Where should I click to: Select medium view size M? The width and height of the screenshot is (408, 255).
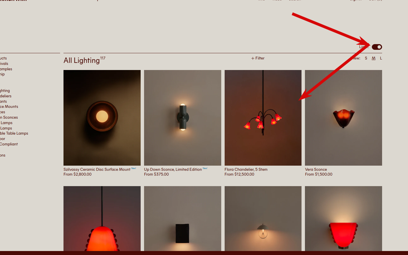click(x=374, y=58)
